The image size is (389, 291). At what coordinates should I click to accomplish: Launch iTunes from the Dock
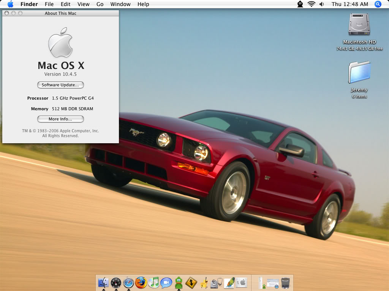pos(153,283)
